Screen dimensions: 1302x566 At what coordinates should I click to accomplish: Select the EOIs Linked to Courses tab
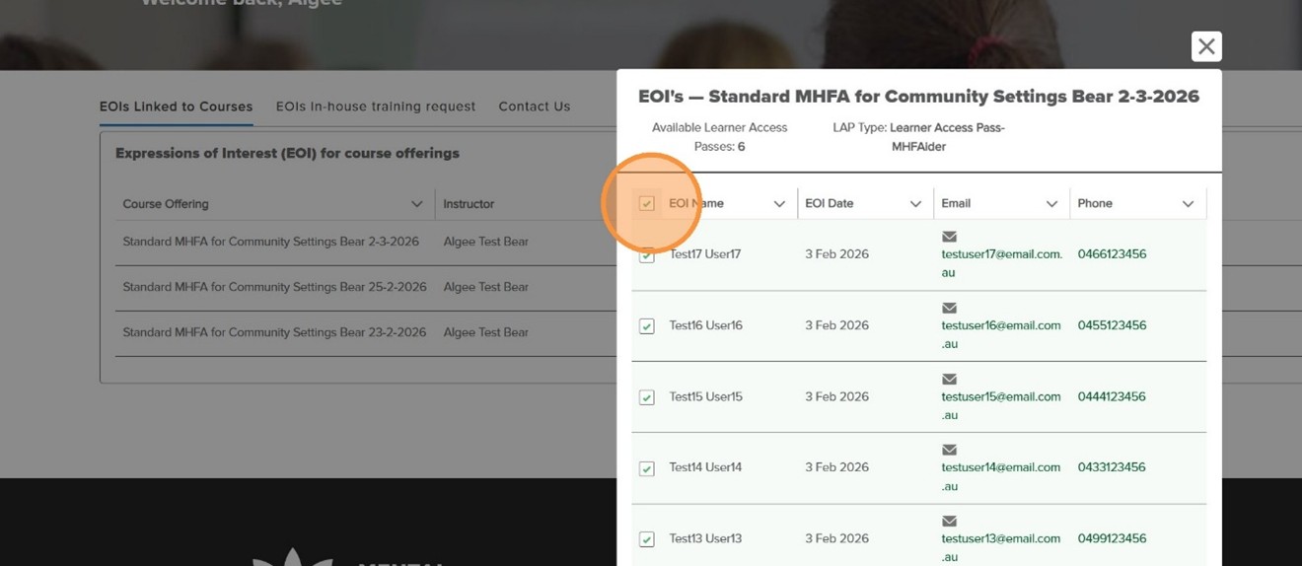[x=176, y=106]
